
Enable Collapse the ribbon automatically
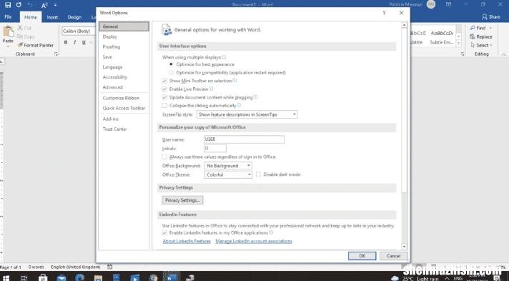click(x=164, y=106)
